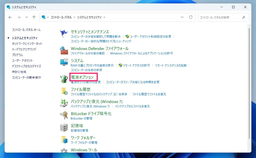
Task: Click the battery icon beside 電源オプション
Action: 64,79
